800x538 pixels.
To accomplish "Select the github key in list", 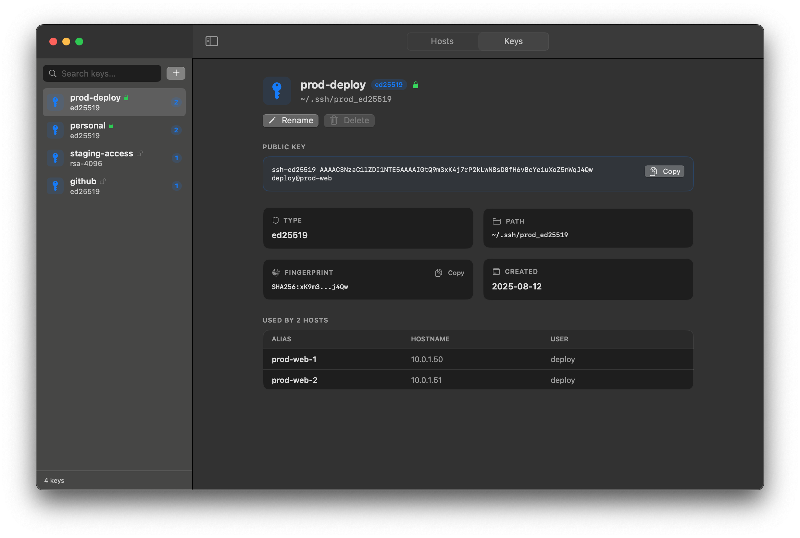I will pos(114,186).
